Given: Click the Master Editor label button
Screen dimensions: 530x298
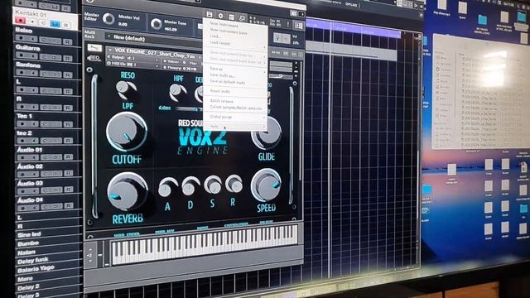Looking at the screenshot, I should pos(91,17).
